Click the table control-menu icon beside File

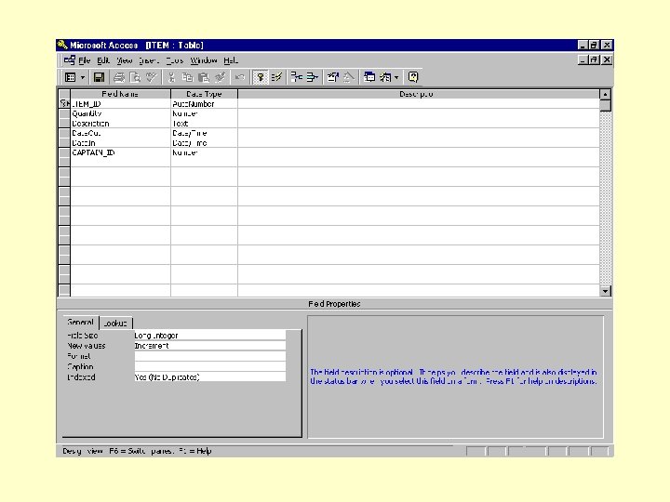pyautogui.click(x=69, y=60)
